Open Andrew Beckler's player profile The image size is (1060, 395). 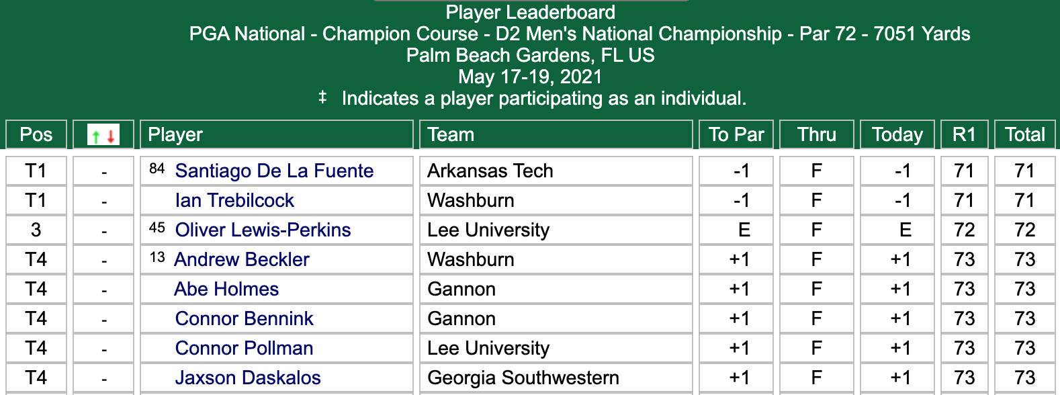[241, 259]
